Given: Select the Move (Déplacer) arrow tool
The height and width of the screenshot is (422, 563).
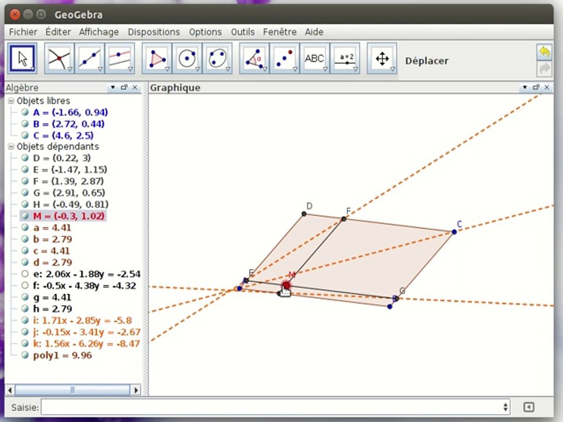Looking at the screenshot, I should click(22, 59).
